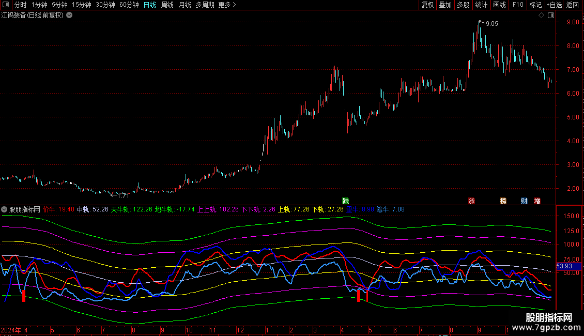This screenshot has width=584, height=336.
Task: Click the 榜 event marker icon
Action: (503, 201)
